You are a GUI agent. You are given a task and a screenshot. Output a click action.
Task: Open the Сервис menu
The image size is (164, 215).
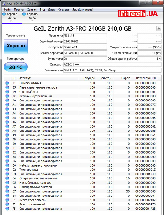(x=32, y=10)
